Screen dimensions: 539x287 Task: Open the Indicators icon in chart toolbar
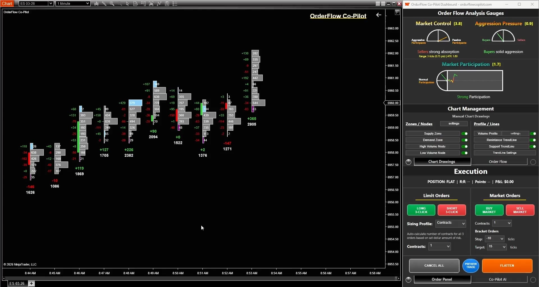pyautogui.click(x=151, y=4)
